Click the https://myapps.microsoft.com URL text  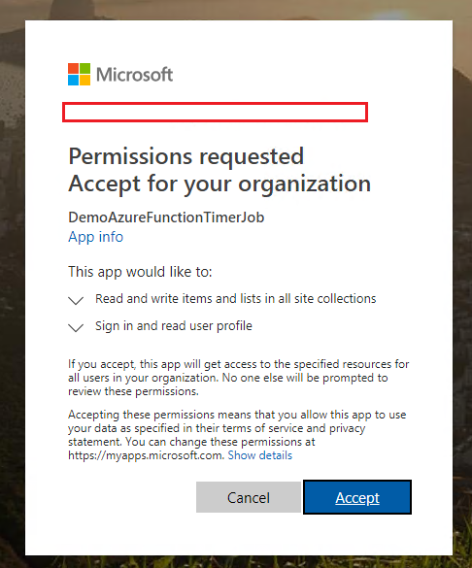tap(147, 455)
